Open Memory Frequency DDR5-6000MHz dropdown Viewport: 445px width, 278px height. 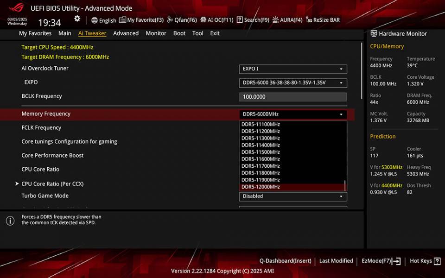coord(293,114)
